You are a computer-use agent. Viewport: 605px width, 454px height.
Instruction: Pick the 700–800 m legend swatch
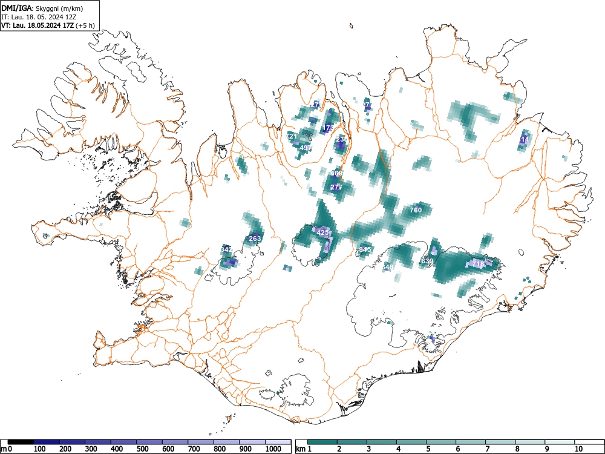(201, 442)
